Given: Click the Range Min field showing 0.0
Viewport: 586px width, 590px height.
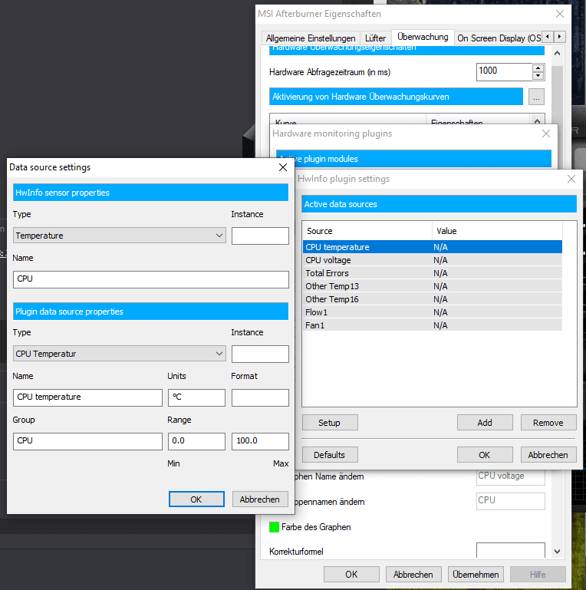Looking at the screenshot, I should point(196,441).
